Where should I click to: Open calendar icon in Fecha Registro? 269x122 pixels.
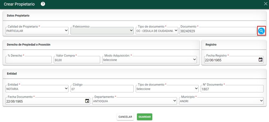(x=260, y=60)
